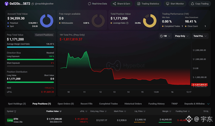Click the copy address icon beside 0x020c...5872

tap(32, 4)
